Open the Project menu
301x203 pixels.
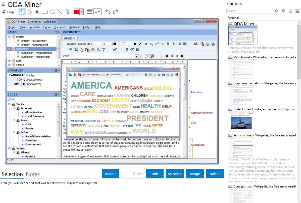13,27
